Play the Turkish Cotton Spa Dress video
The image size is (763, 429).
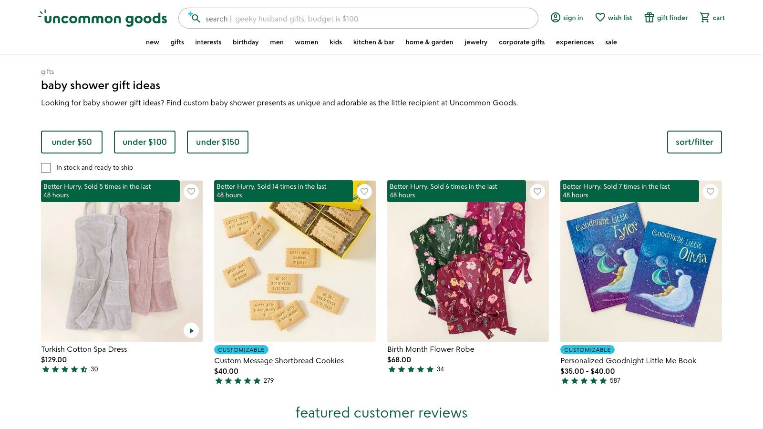pyautogui.click(x=191, y=330)
